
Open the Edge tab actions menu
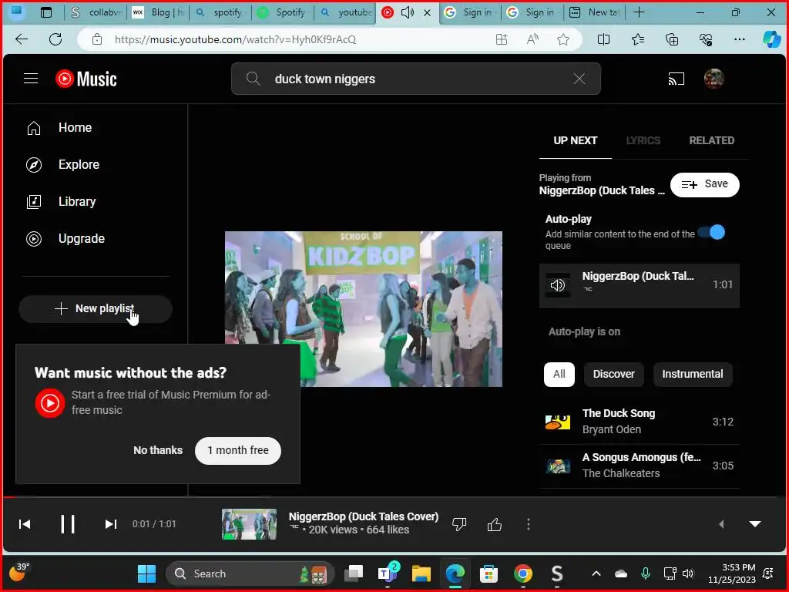click(x=45, y=12)
